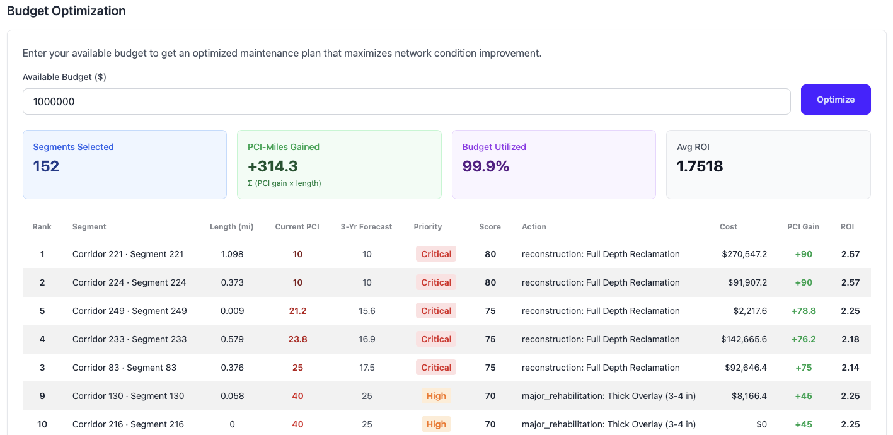This screenshot has width=893, height=435.
Task: Click forecast value 17.5
Action: pos(367,368)
